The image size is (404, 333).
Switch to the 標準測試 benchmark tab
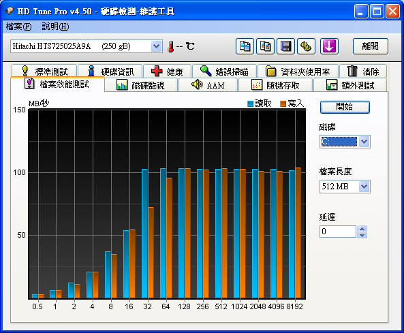point(44,71)
